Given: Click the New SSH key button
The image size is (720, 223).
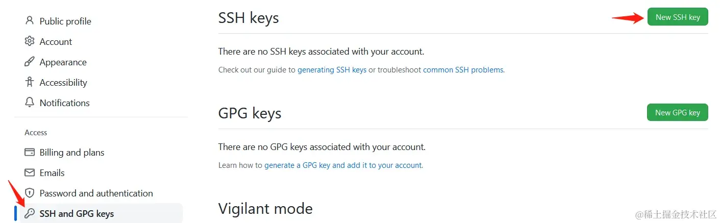Looking at the screenshot, I should pyautogui.click(x=678, y=17).
